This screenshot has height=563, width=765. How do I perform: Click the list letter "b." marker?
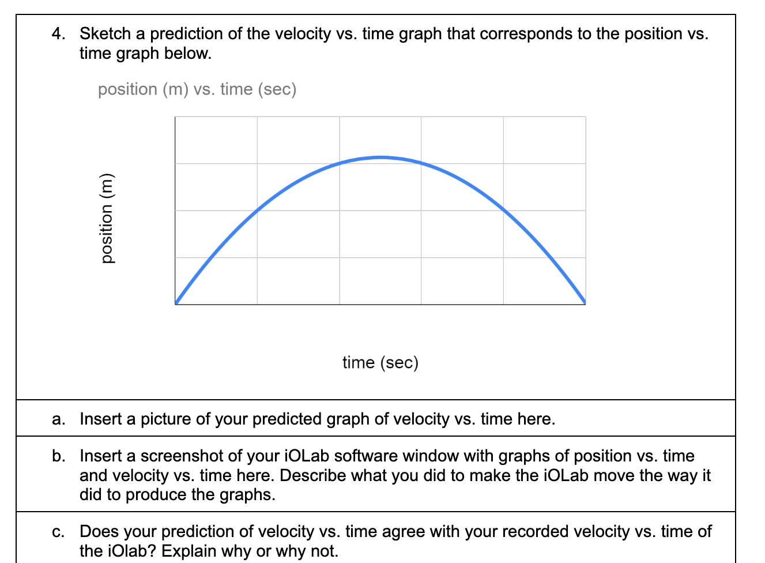click(58, 456)
